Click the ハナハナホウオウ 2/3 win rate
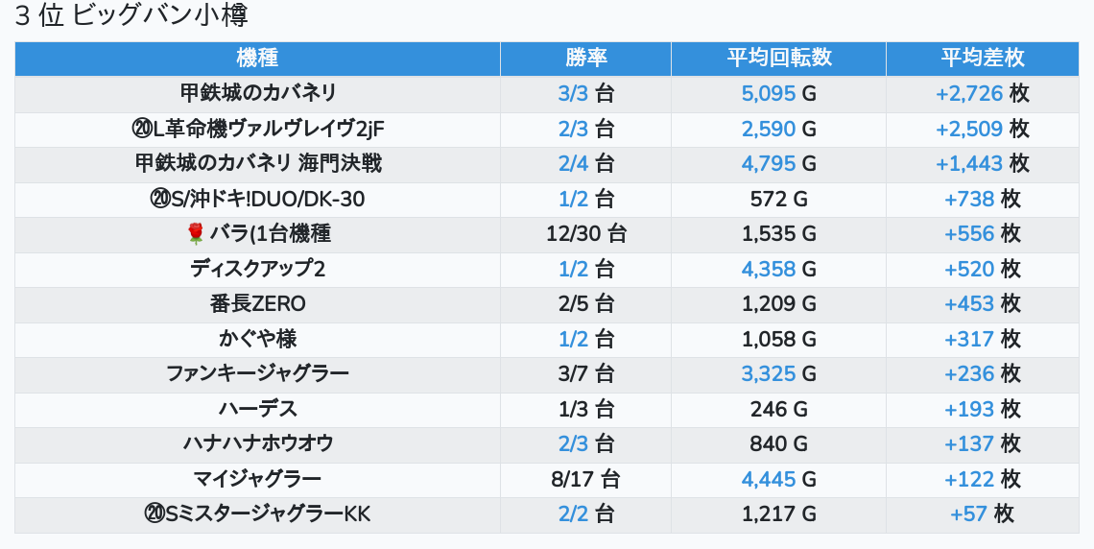 tap(573, 443)
